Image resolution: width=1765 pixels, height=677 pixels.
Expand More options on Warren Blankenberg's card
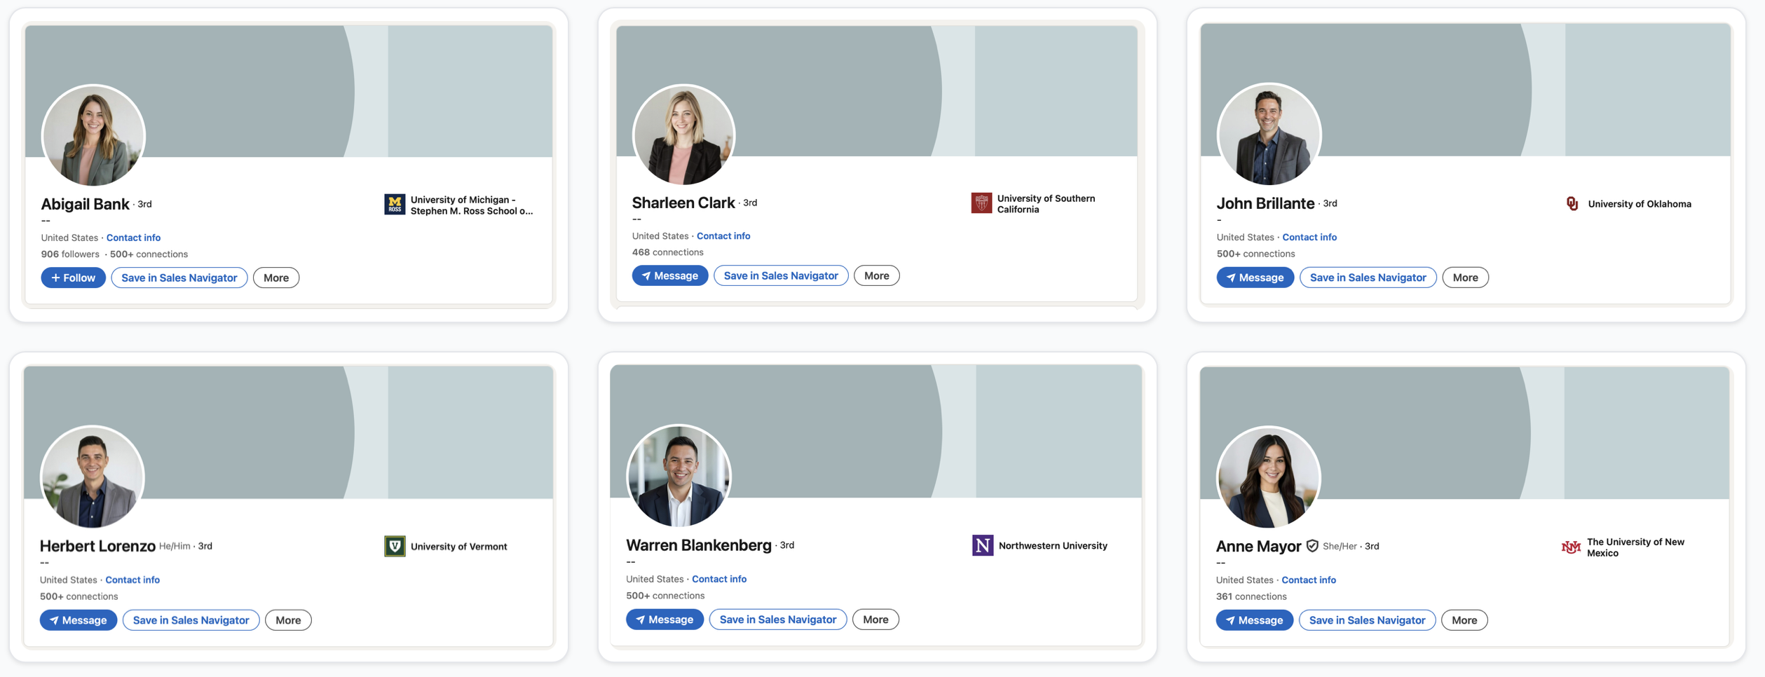[875, 619]
